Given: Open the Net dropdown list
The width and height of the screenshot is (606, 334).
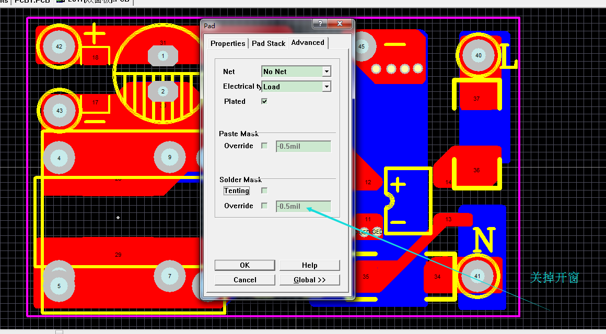Looking at the screenshot, I should point(327,71).
